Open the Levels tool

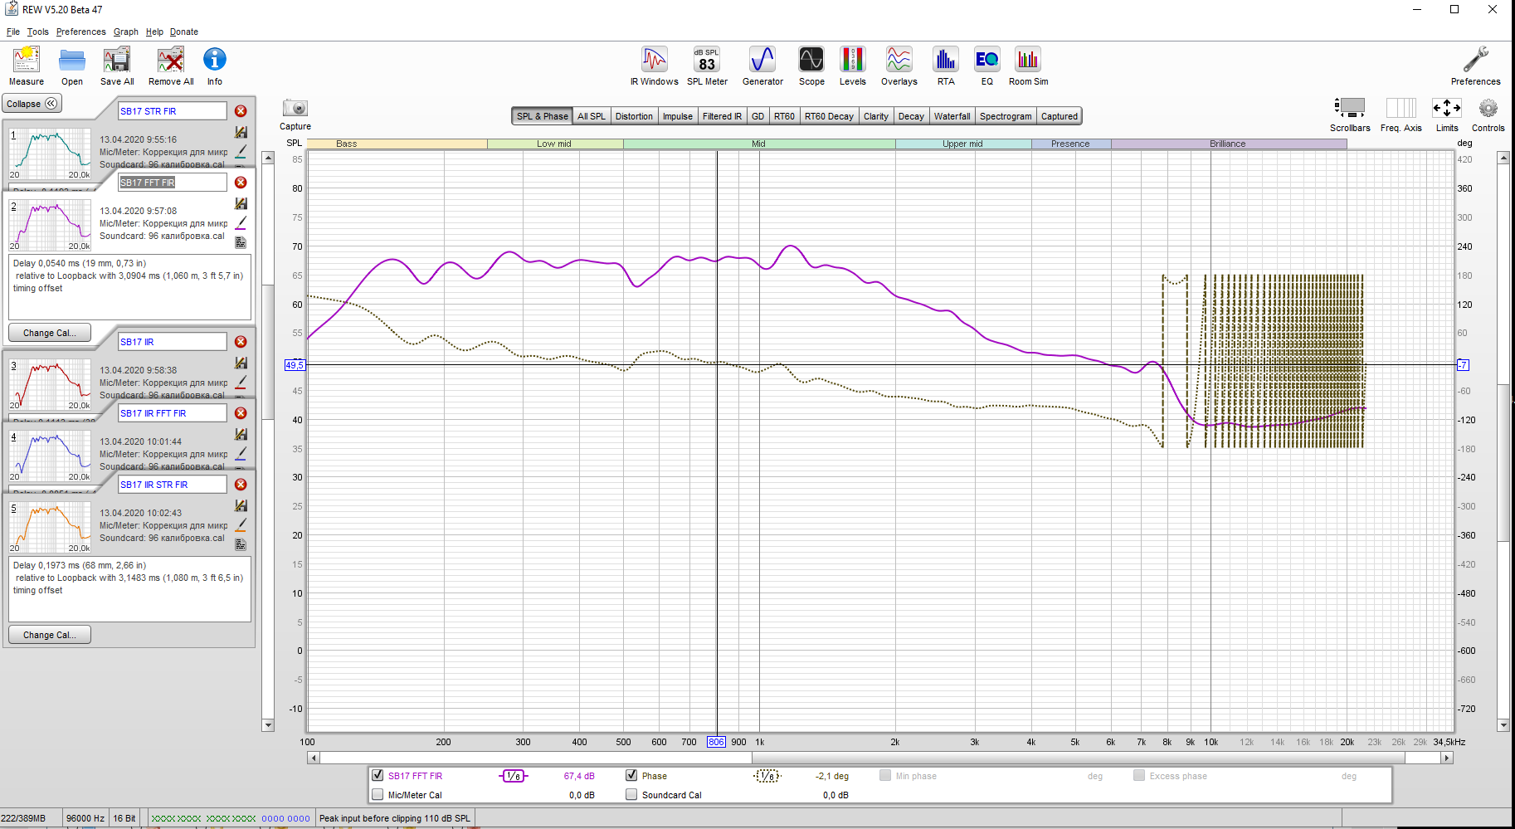[853, 66]
